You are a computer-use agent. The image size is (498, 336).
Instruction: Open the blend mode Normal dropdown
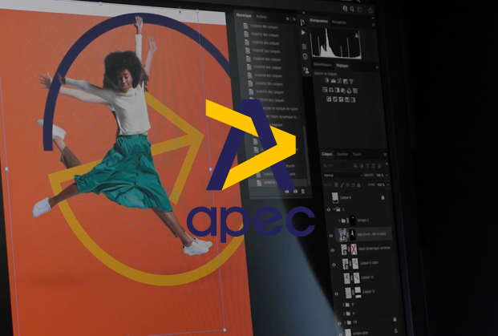click(x=342, y=176)
